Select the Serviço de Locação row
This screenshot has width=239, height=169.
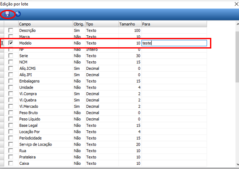point(104,144)
